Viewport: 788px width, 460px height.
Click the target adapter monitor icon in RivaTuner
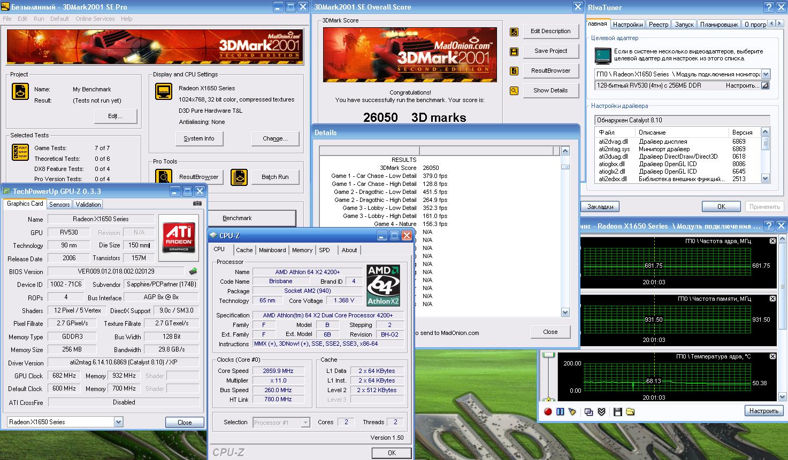coord(603,56)
